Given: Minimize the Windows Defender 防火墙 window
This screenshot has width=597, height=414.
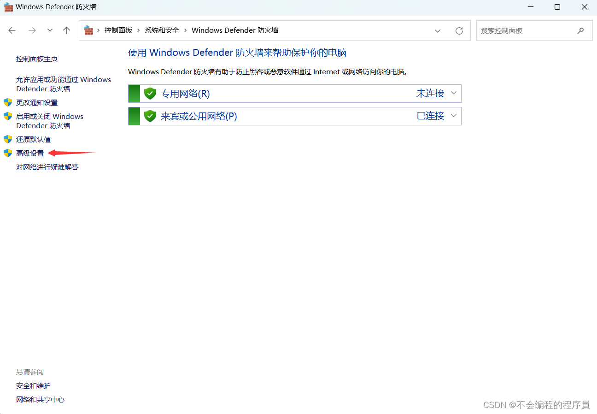Looking at the screenshot, I should pos(530,7).
